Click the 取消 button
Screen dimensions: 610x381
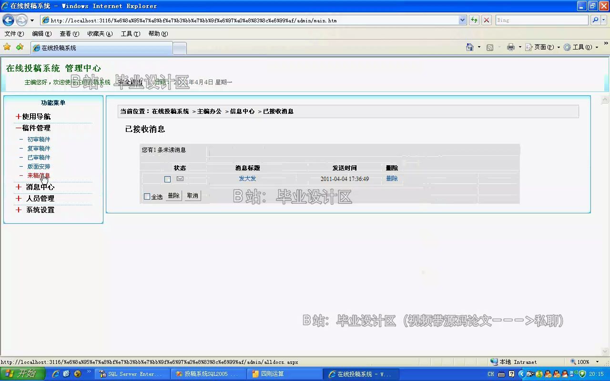pyautogui.click(x=193, y=196)
